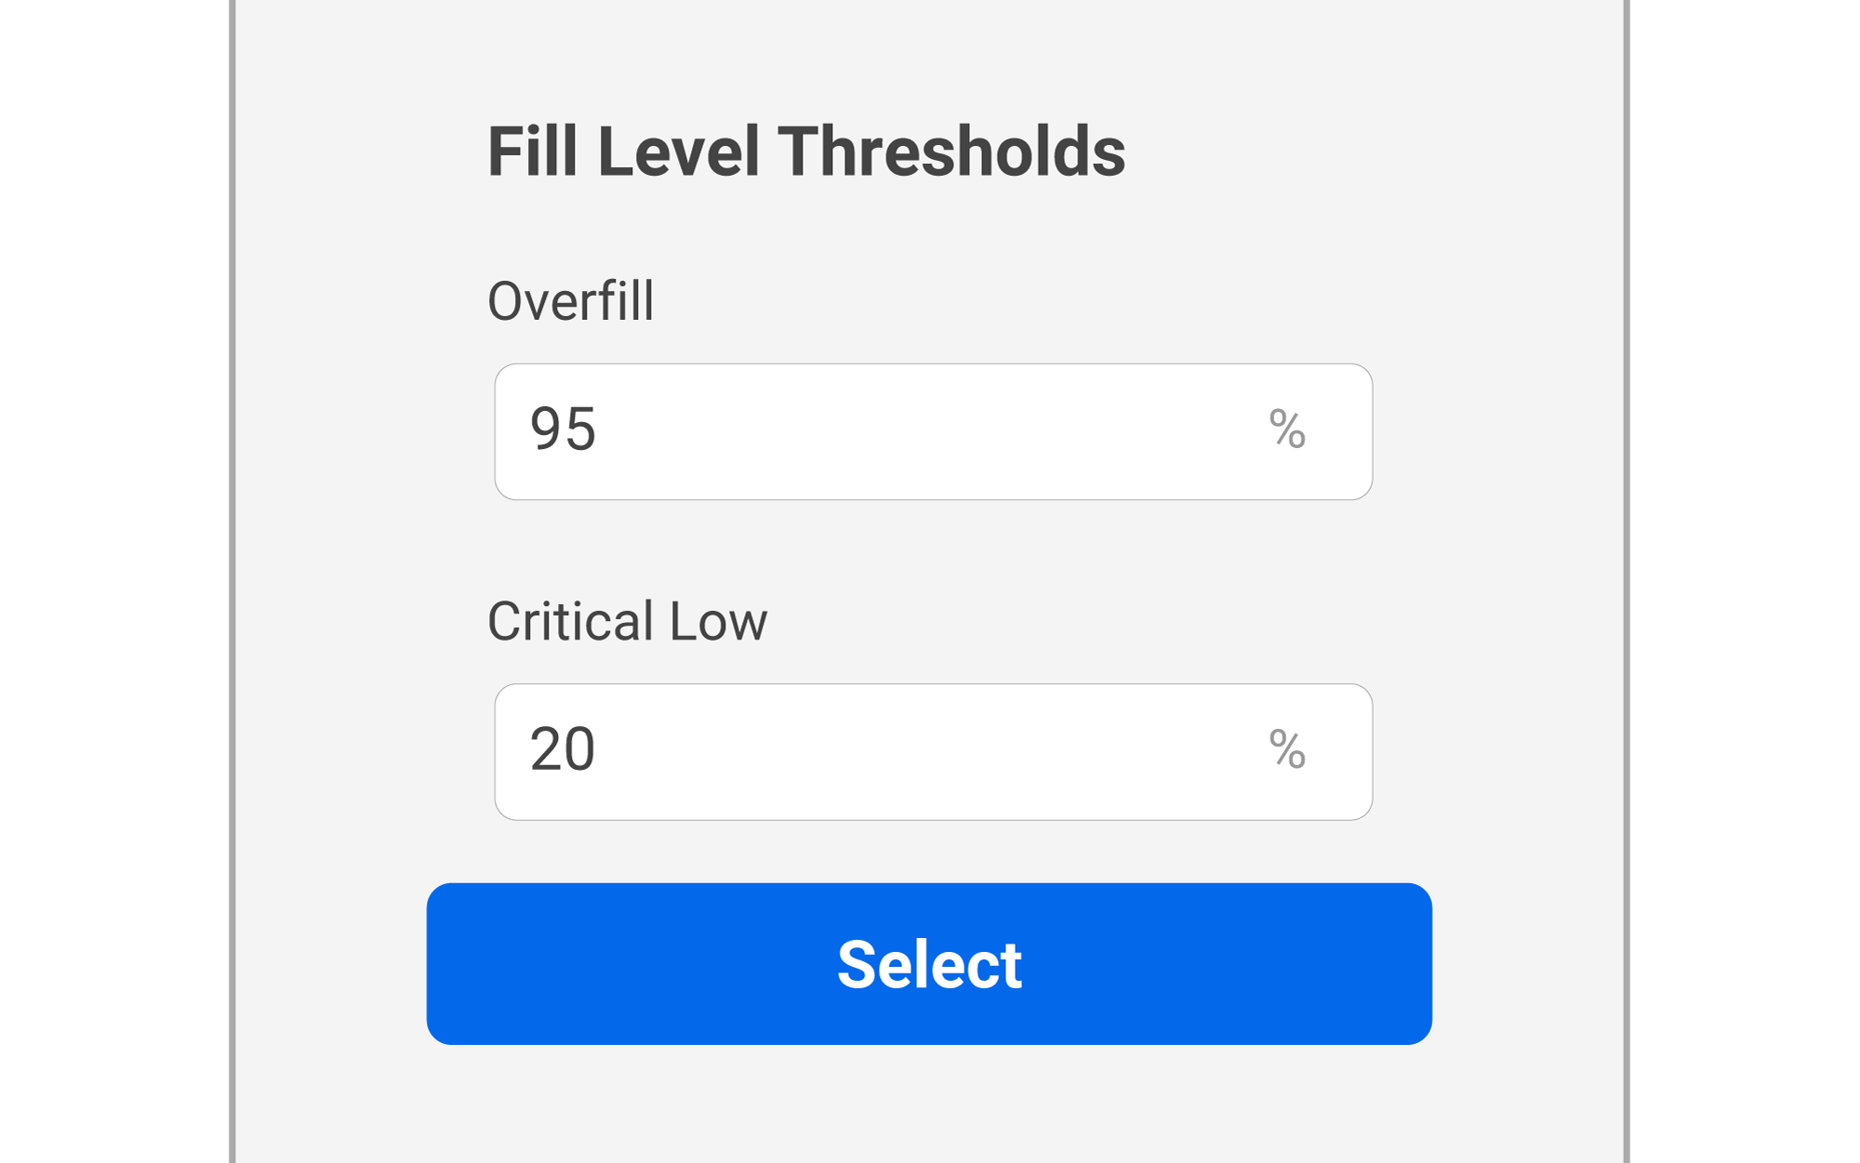Click the percent symbol in Critical Low field

[1287, 749]
